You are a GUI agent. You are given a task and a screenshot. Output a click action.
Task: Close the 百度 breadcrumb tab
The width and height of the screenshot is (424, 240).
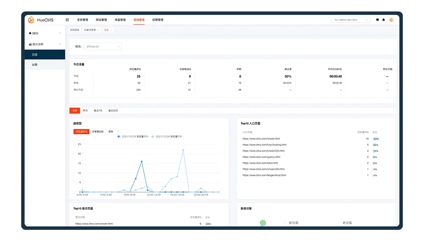[111, 30]
